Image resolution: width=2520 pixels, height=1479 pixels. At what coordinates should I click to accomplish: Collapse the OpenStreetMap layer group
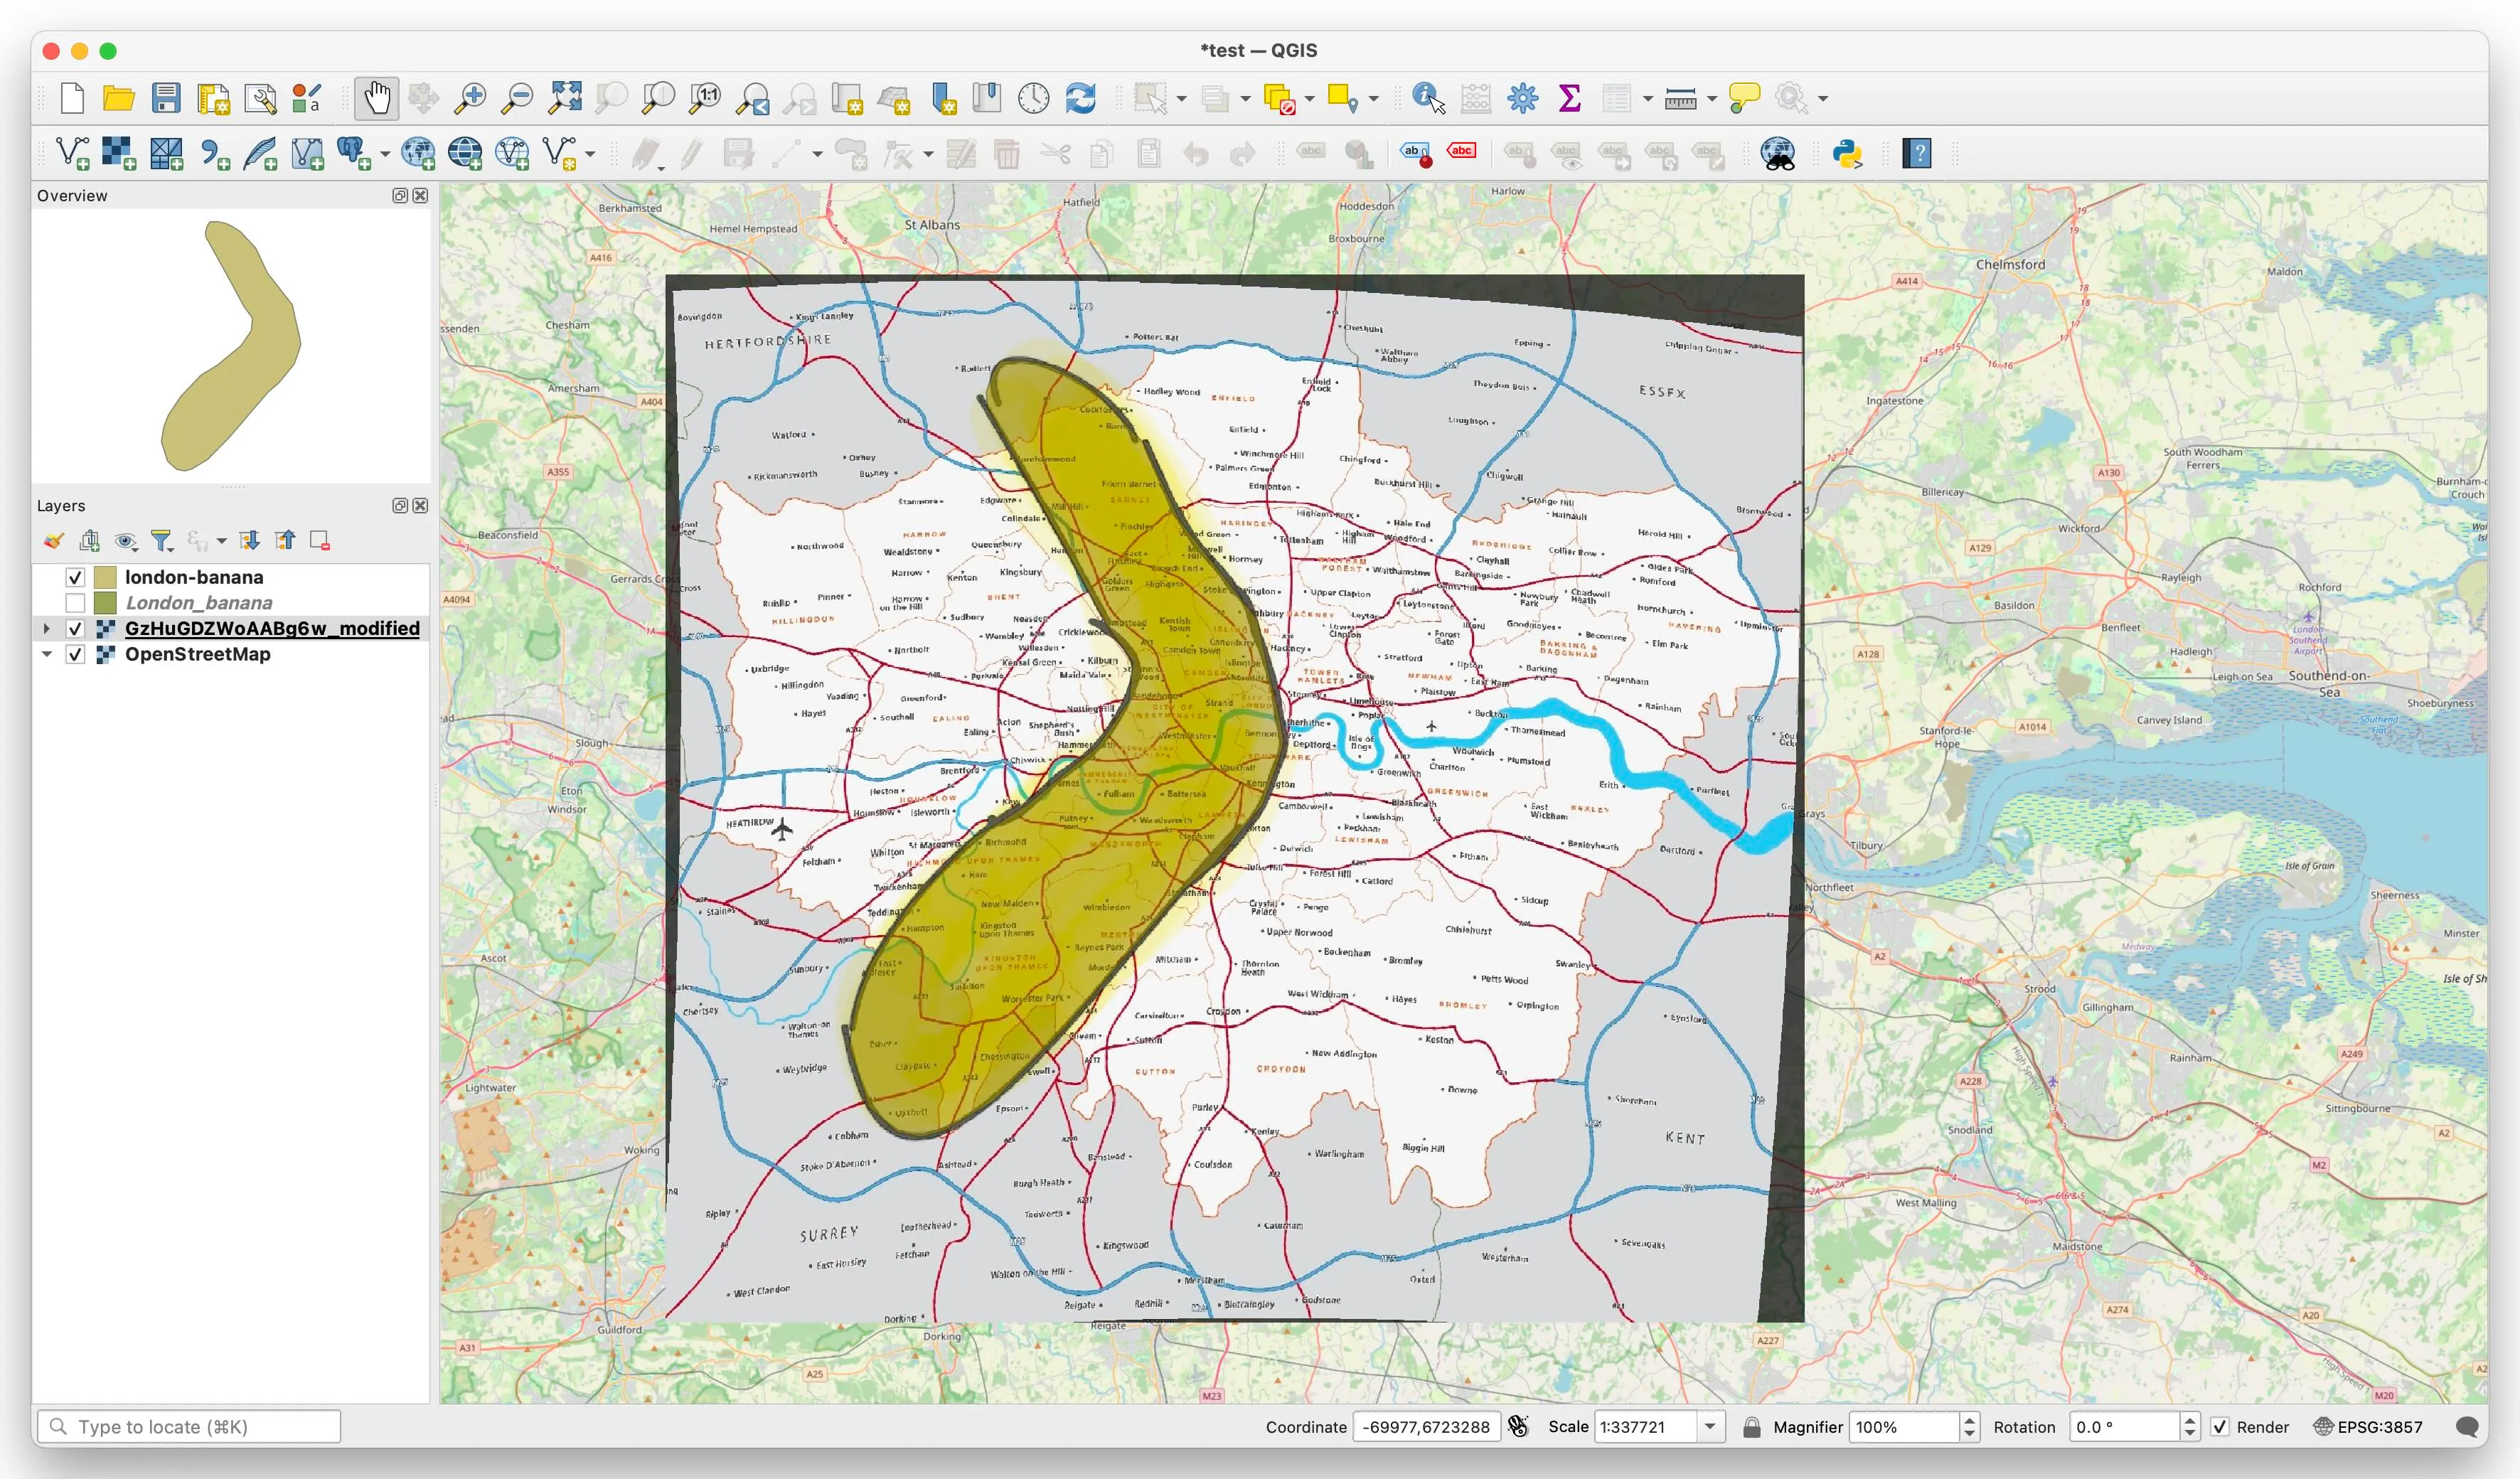tap(46, 654)
